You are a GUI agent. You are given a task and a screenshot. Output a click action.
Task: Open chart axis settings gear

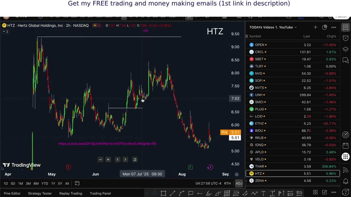pyautogui.click(x=237, y=174)
